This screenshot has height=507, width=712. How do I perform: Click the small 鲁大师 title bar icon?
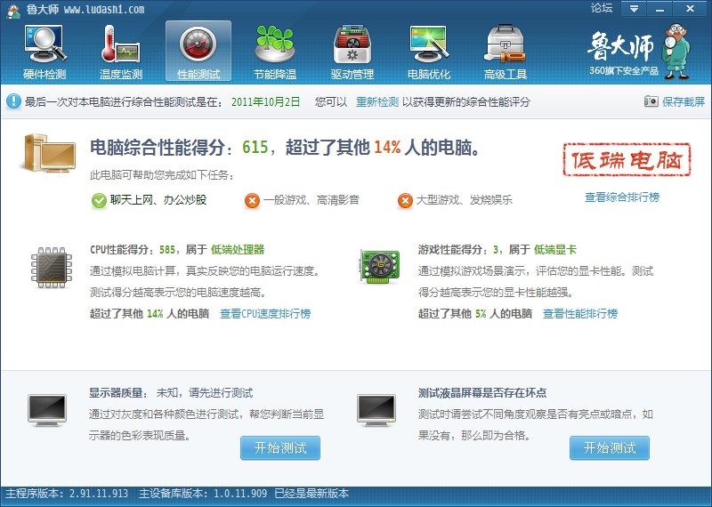click(13, 10)
